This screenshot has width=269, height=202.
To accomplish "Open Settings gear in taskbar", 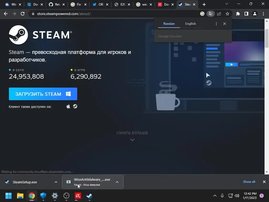I will [x=55, y=196].
